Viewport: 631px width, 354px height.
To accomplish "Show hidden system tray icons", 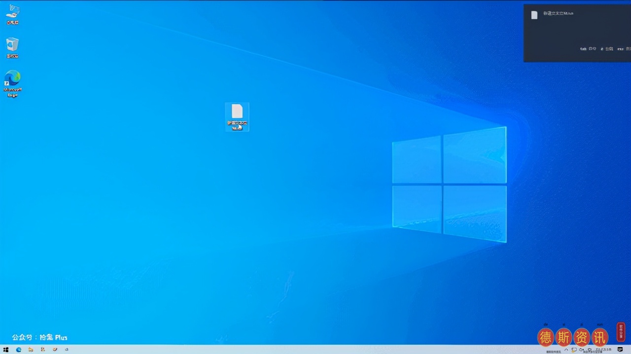I will (566, 350).
